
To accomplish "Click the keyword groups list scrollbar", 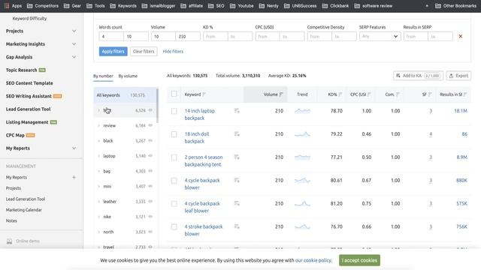I will 157,106.
